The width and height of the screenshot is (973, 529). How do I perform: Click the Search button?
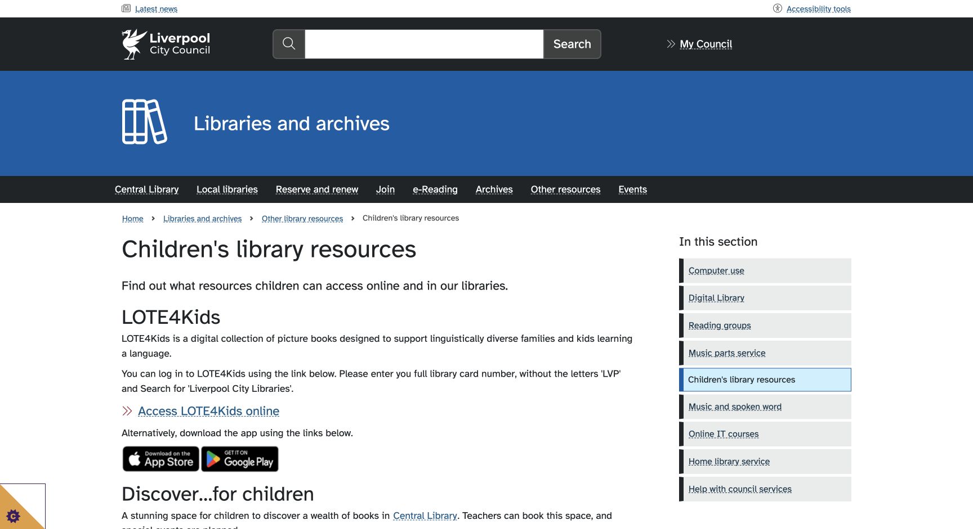point(572,44)
